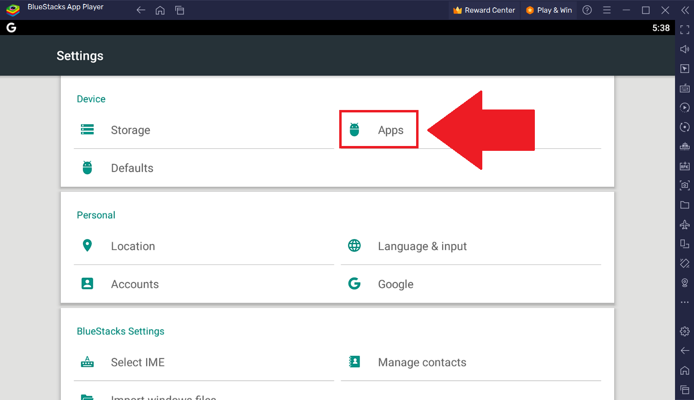694x400 pixels.
Task: Take a screenshot using the sidebar camera icon
Action: [684, 185]
